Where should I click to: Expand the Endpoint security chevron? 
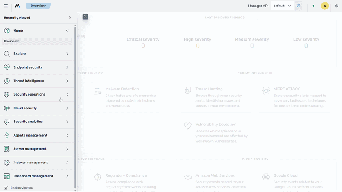coord(67,67)
